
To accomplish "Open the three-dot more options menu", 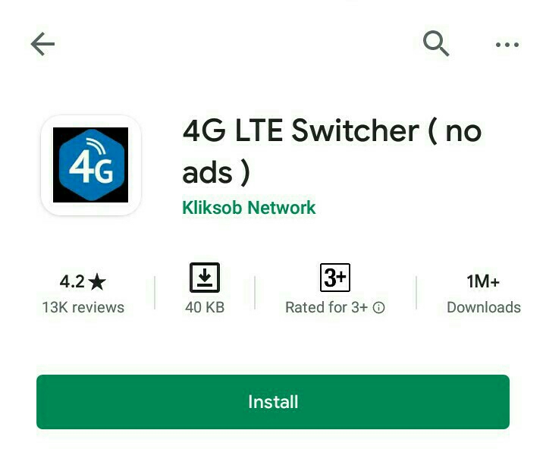I will 507,45.
